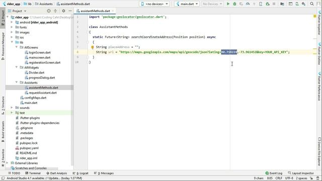Image resolution: width=322 pixels, height=181 pixels.
Task: Expand the images folder
Action: click(12, 32)
